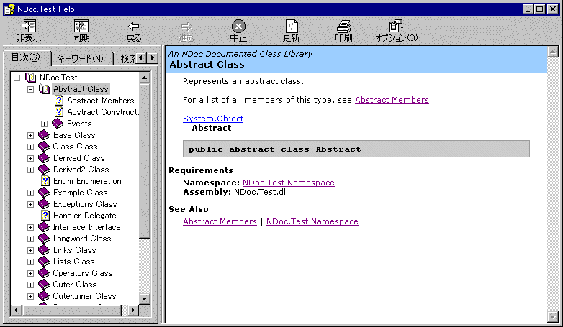Click the Abstract Class open book icon

tap(44, 89)
